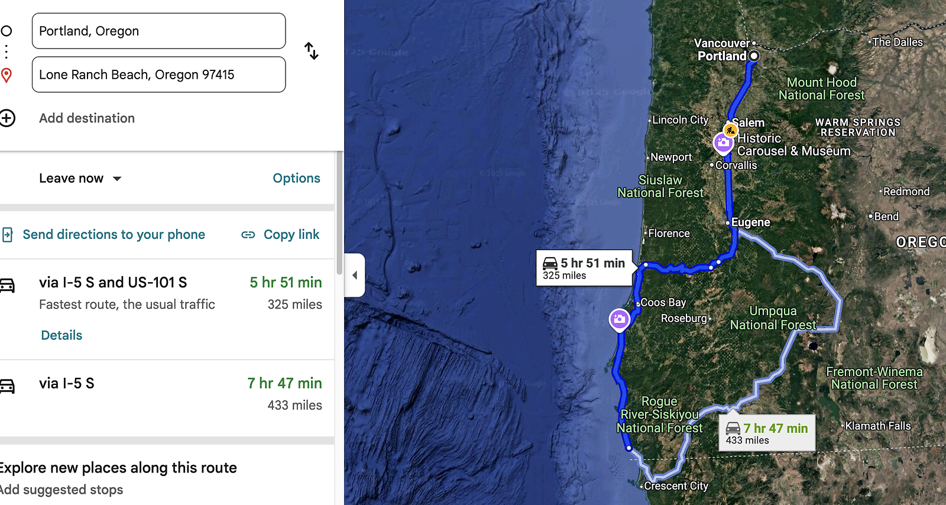The image size is (946, 505).
Task: Click the copy link chain icon
Action: coord(248,235)
